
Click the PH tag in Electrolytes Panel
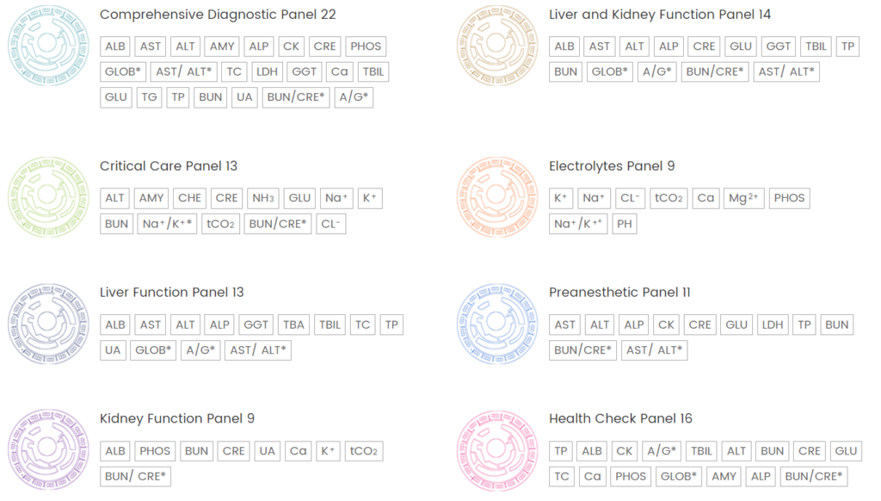pos(625,224)
